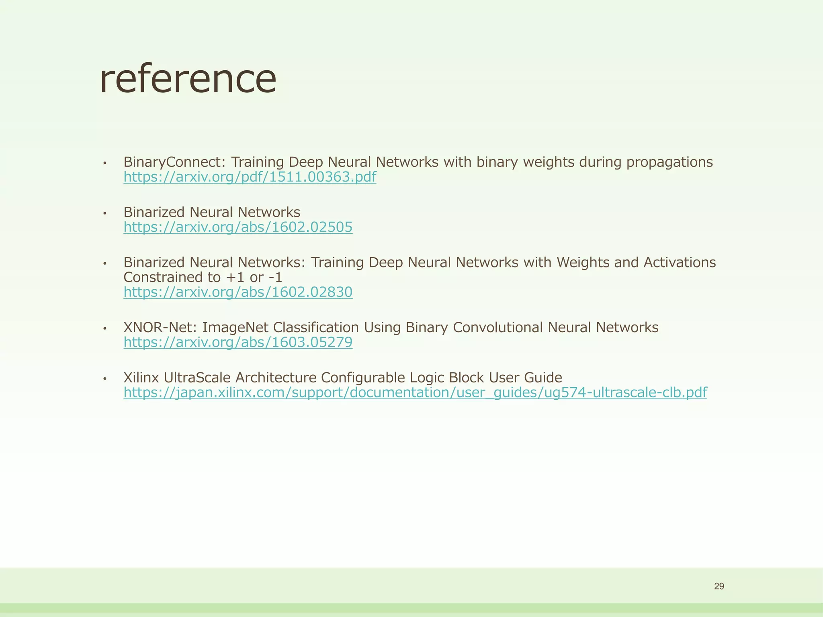The height and width of the screenshot is (617, 823).
Task: Select the 'Weights and Activations' title line
Action: (x=420, y=262)
